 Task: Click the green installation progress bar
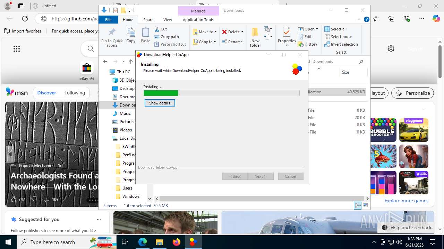tap(161, 93)
